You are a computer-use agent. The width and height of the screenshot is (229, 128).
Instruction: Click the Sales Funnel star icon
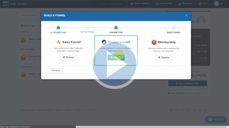pos(59,42)
